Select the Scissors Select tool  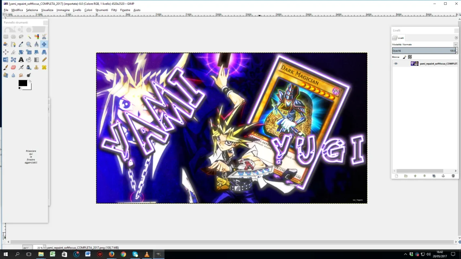tap(44, 37)
